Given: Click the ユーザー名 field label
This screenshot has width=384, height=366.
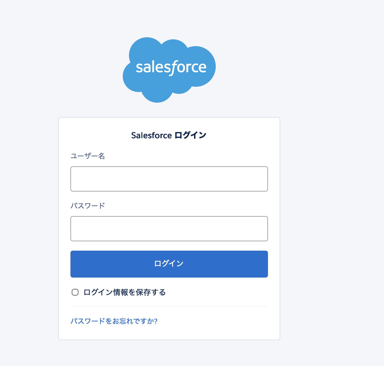Looking at the screenshot, I should click(88, 156).
